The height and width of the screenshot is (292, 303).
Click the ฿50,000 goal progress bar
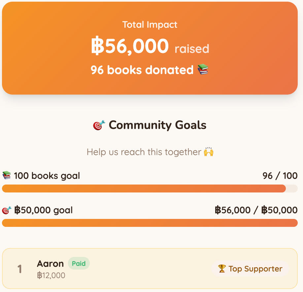click(x=150, y=223)
